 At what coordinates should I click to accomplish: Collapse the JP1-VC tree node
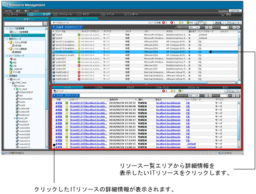pyautogui.click(x=8, y=79)
